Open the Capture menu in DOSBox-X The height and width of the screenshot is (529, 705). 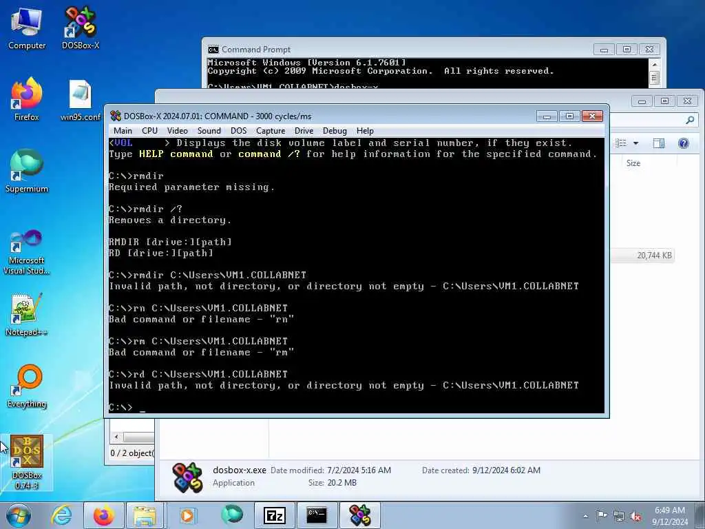271,131
